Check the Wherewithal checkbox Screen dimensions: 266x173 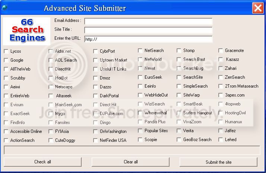140,113
